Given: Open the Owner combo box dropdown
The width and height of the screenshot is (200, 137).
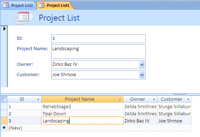Looking at the screenshot, I should click(x=142, y=65).
